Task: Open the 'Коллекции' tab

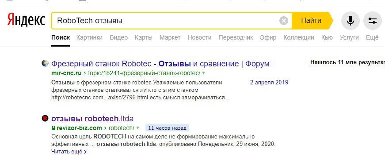Action: pyautogui.click(x=298, y=38)
